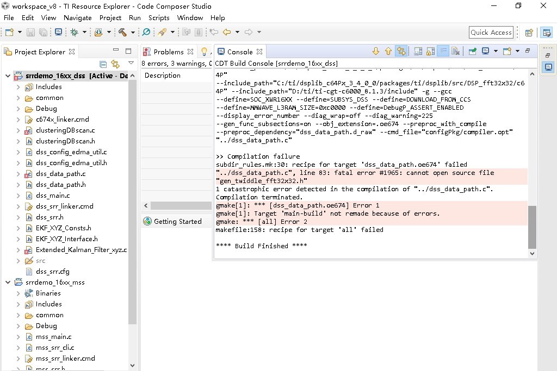
Task: Open the Project Explorer View Menu triangle
Action: [x=131, y=63]
